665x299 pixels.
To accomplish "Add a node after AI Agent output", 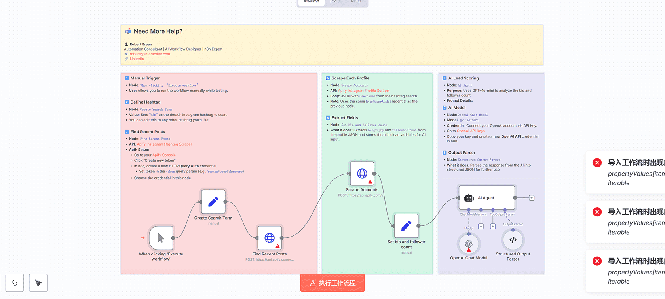I will (x=532, y=198).
